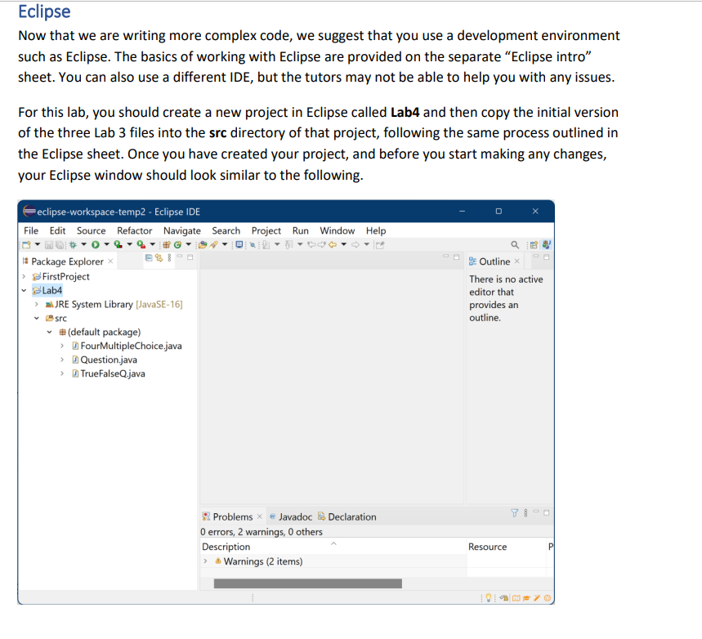This screenshot has height=639, width=702.
Task: Open the Help menu
Action: tap(376, 230)
